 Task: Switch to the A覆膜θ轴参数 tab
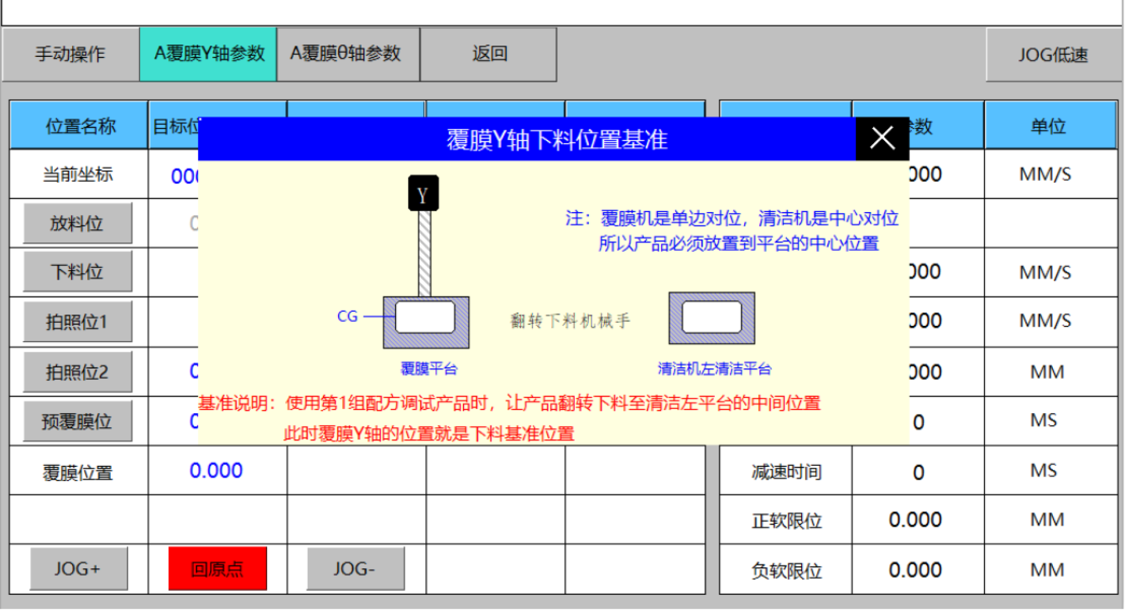pyautogui.click(x=347, y=54)
